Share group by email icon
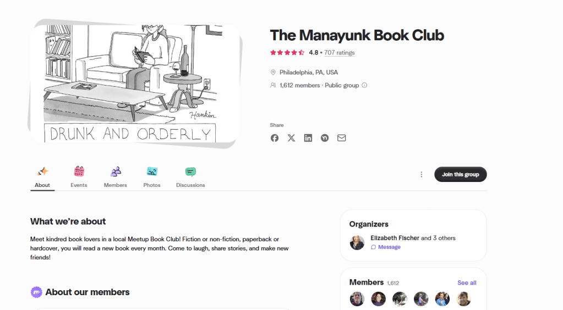563x310 pixels. 341,138
